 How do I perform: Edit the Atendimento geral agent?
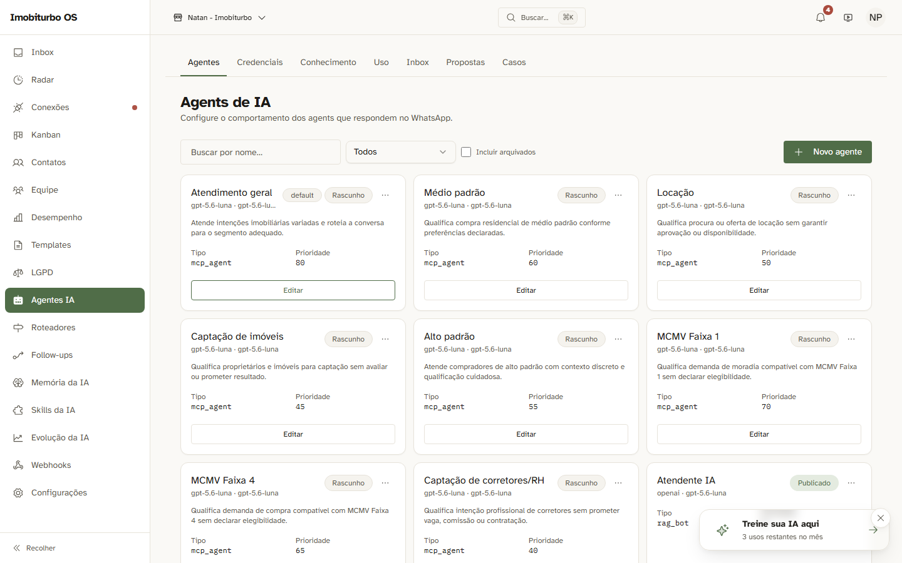click(293, 290)
